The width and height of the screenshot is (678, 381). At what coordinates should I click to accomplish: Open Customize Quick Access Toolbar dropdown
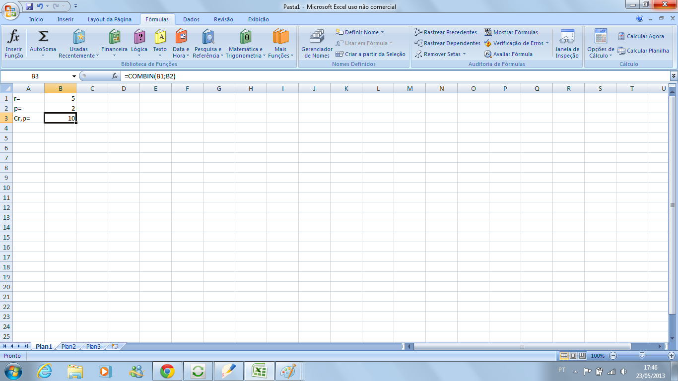coord(75,6)
